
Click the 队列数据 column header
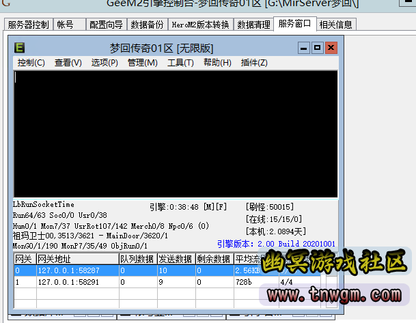click(138, 259)
